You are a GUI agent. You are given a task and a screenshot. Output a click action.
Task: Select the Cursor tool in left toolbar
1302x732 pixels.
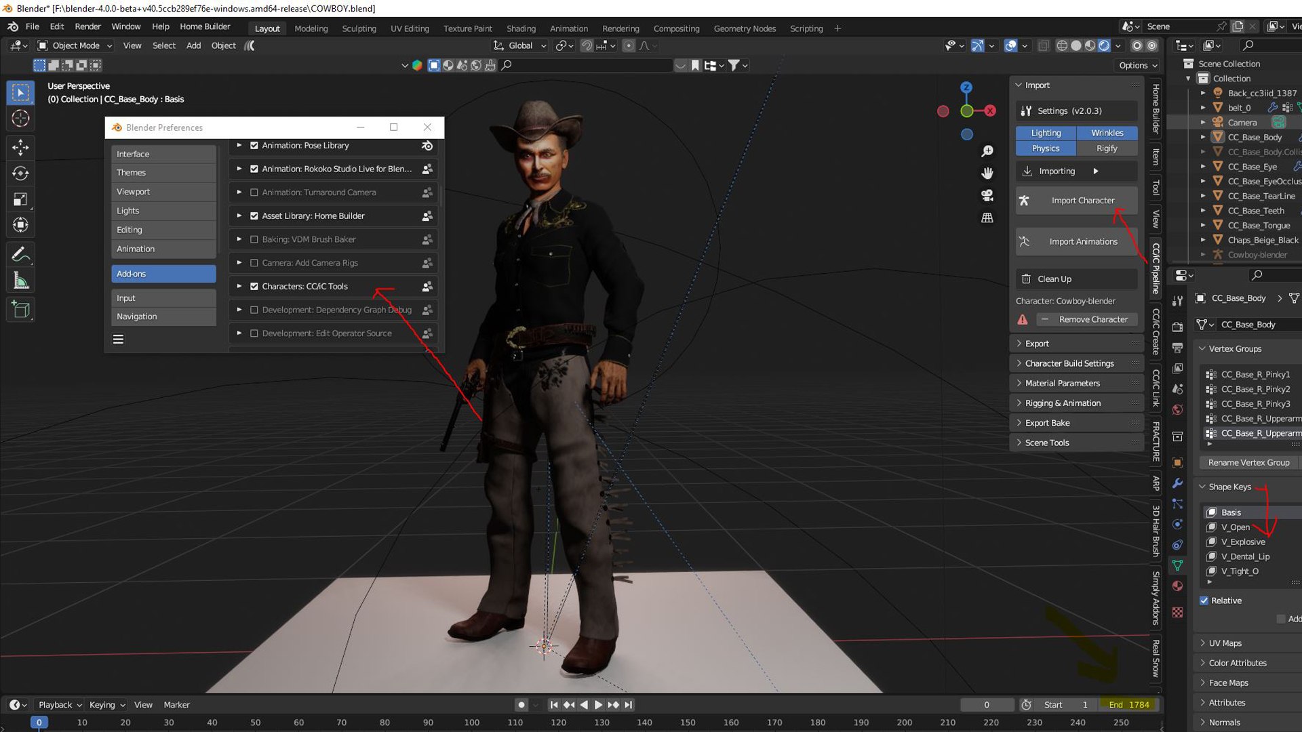pyautogui.click(x=20, y=119)
